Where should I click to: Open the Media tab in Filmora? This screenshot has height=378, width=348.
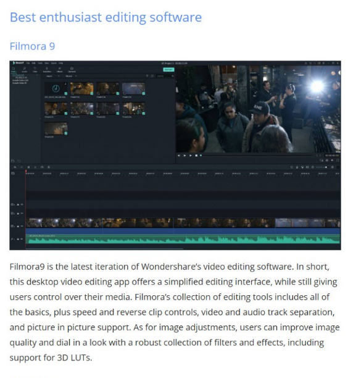coord(14,70)
